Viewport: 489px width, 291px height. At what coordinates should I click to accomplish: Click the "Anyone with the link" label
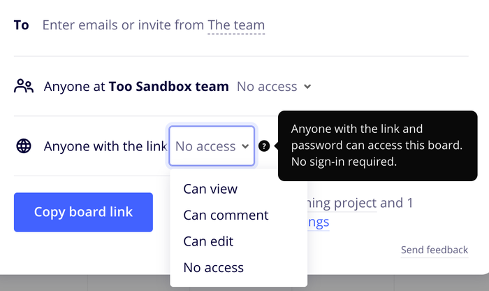(105, 146)
